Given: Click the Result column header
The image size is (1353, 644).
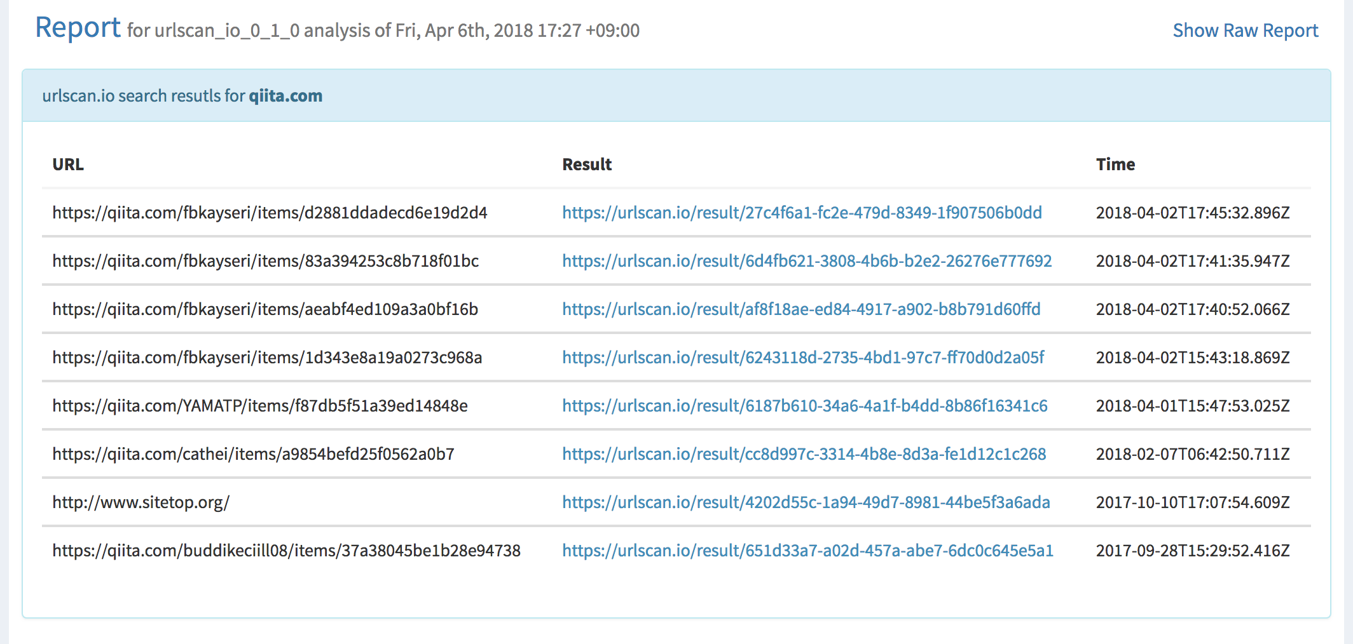Looking at the screenshot, I should [x=587, y=164].
